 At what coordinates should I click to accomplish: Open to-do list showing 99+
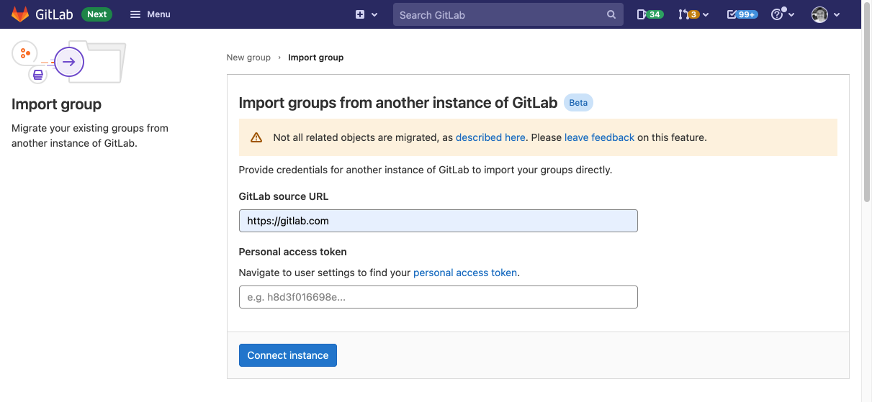(x=742, y=14)
